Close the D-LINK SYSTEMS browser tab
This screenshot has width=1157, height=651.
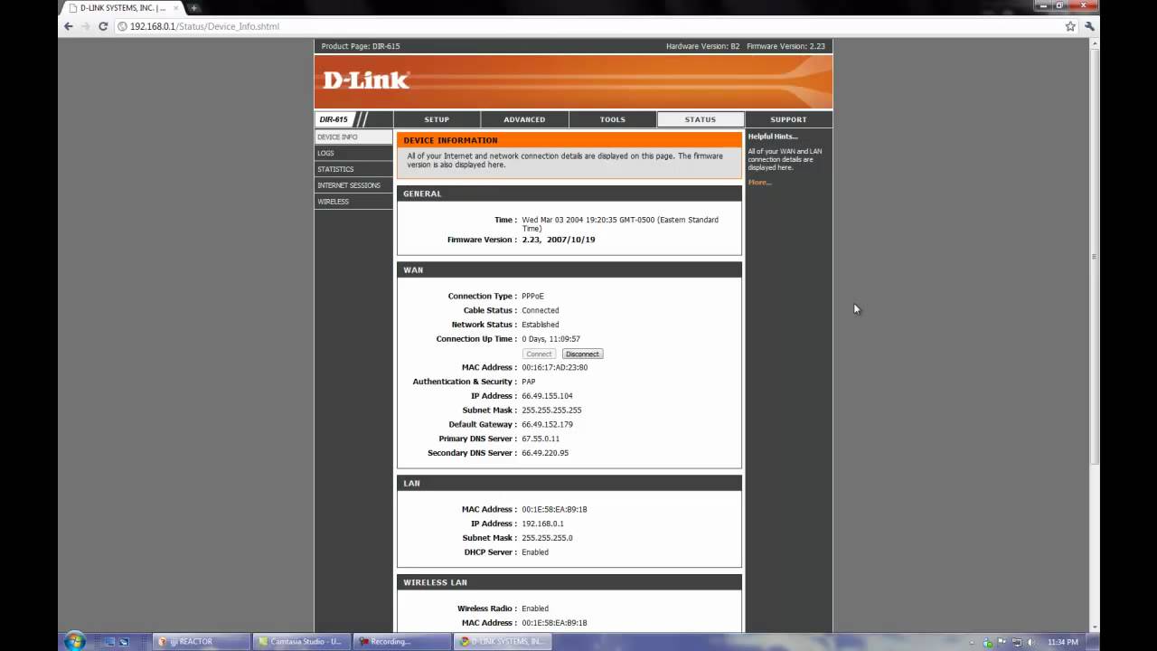coord(174,8)
